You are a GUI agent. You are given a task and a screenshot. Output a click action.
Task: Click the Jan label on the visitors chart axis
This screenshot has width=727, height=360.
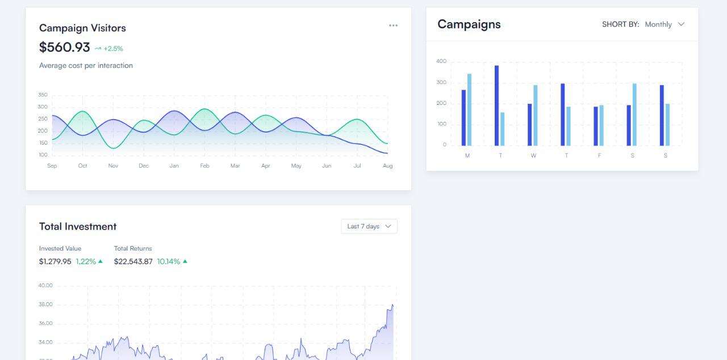174,166
